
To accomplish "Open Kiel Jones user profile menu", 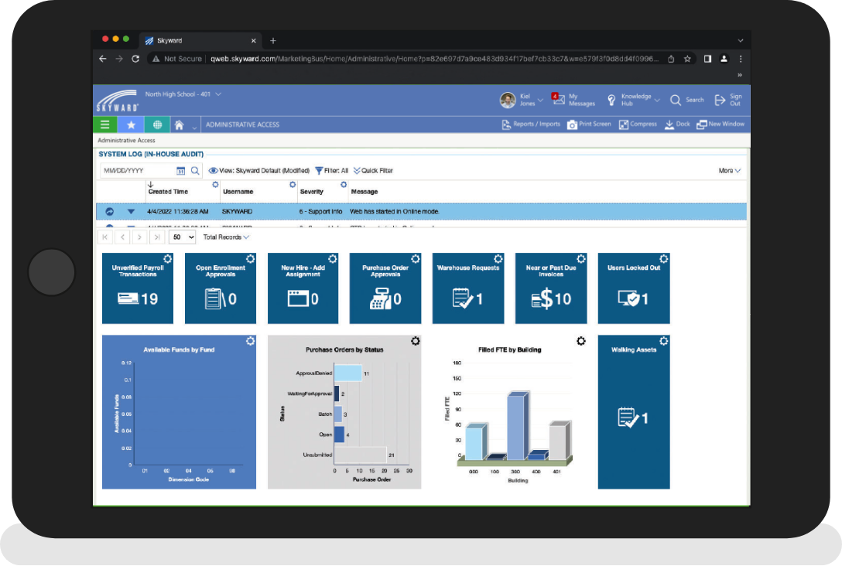I will [522, 100].
